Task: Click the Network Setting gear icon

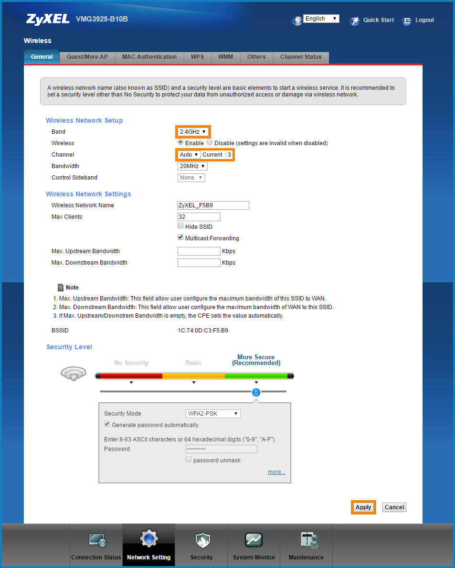Action: pos(148,539)
